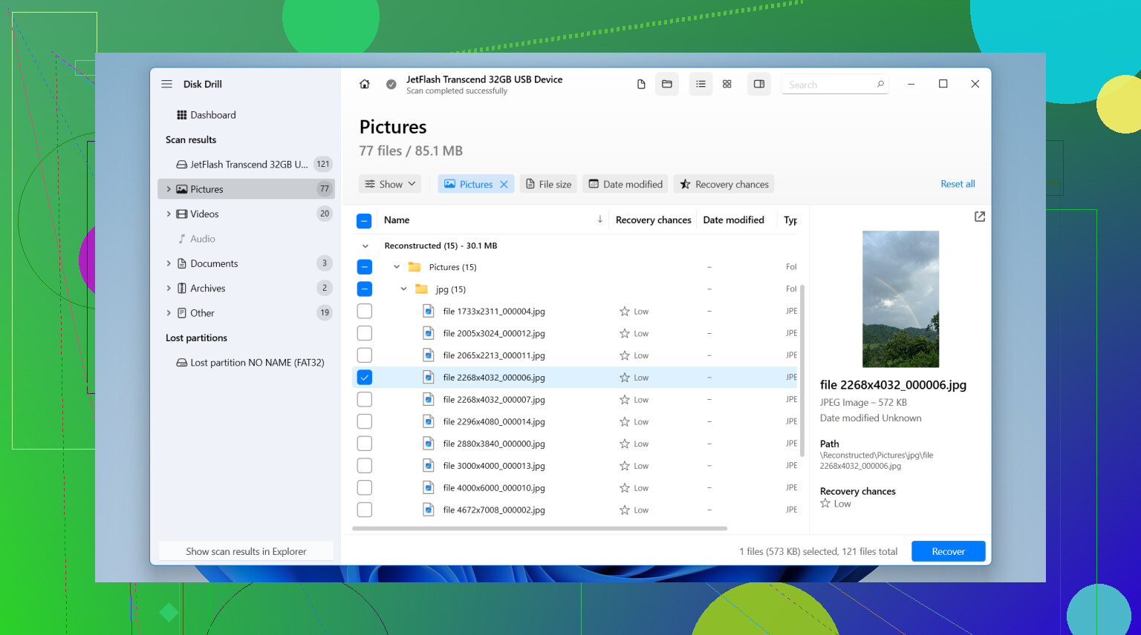Click the JPG file icon of file 3000x4000_000013.jpg
This screenshot has width=1141, height=635.
point(429,466)
